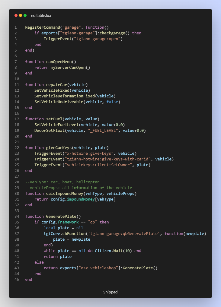Click the "tgiann-garage" string on line 2
This screenshot has height=307, width=221.
[x=78, y=33]
